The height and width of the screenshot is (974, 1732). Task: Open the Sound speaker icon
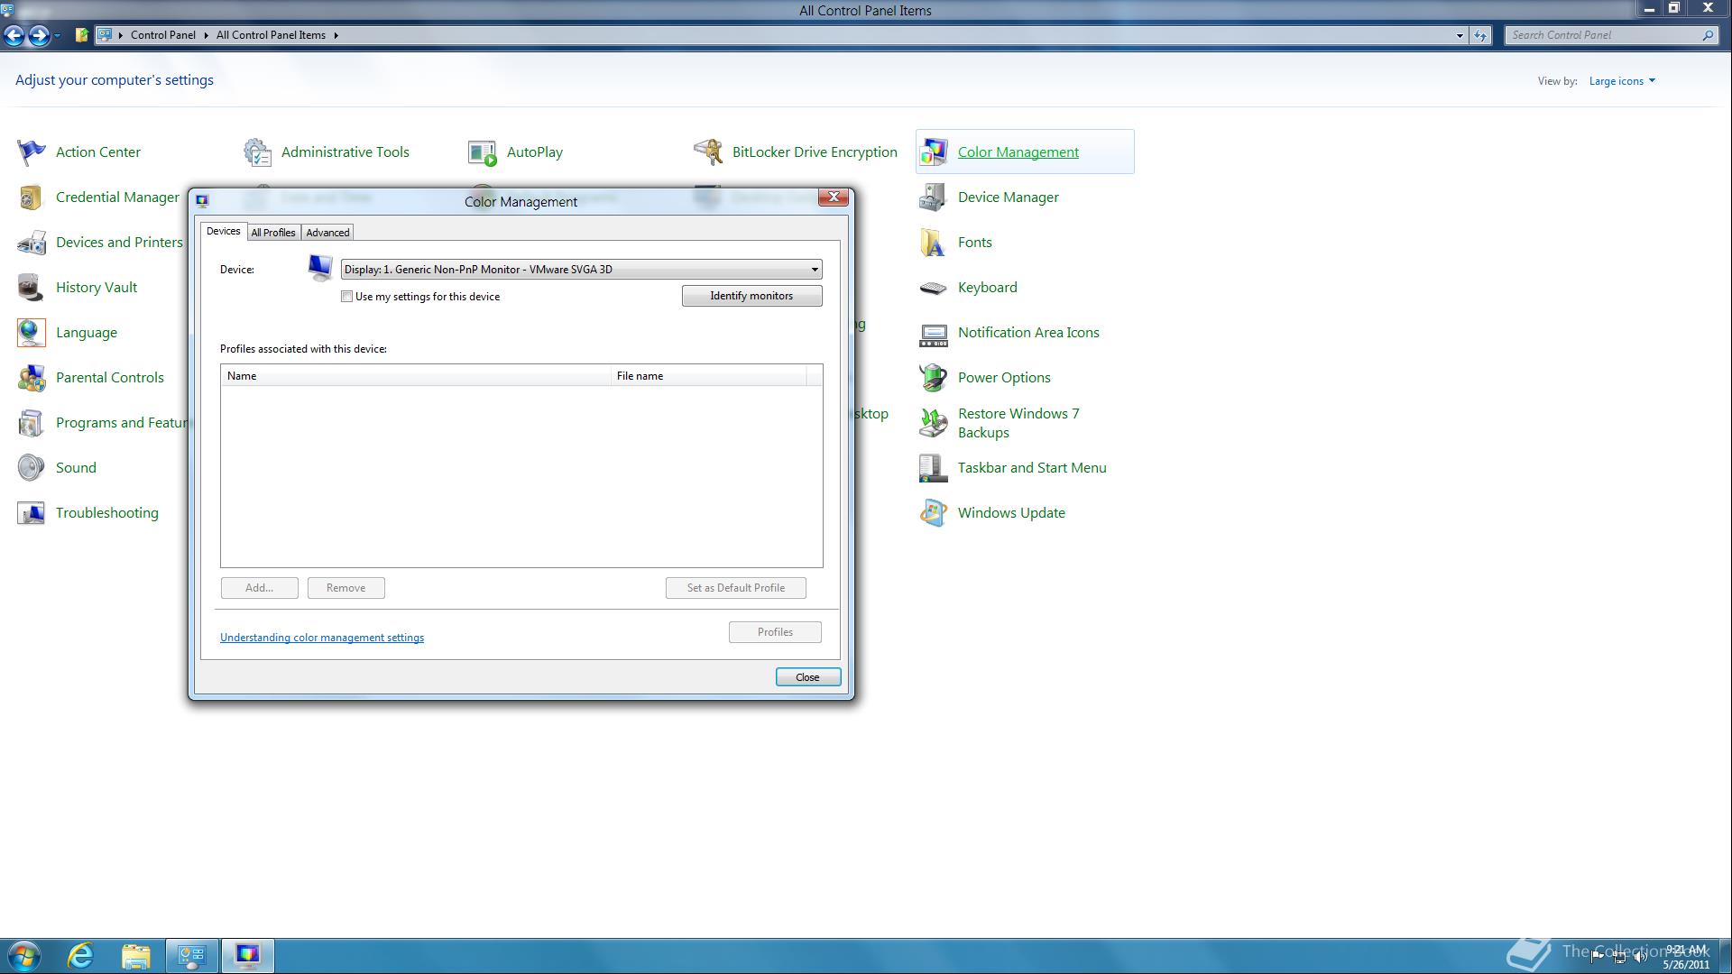(x=31, y=468)
